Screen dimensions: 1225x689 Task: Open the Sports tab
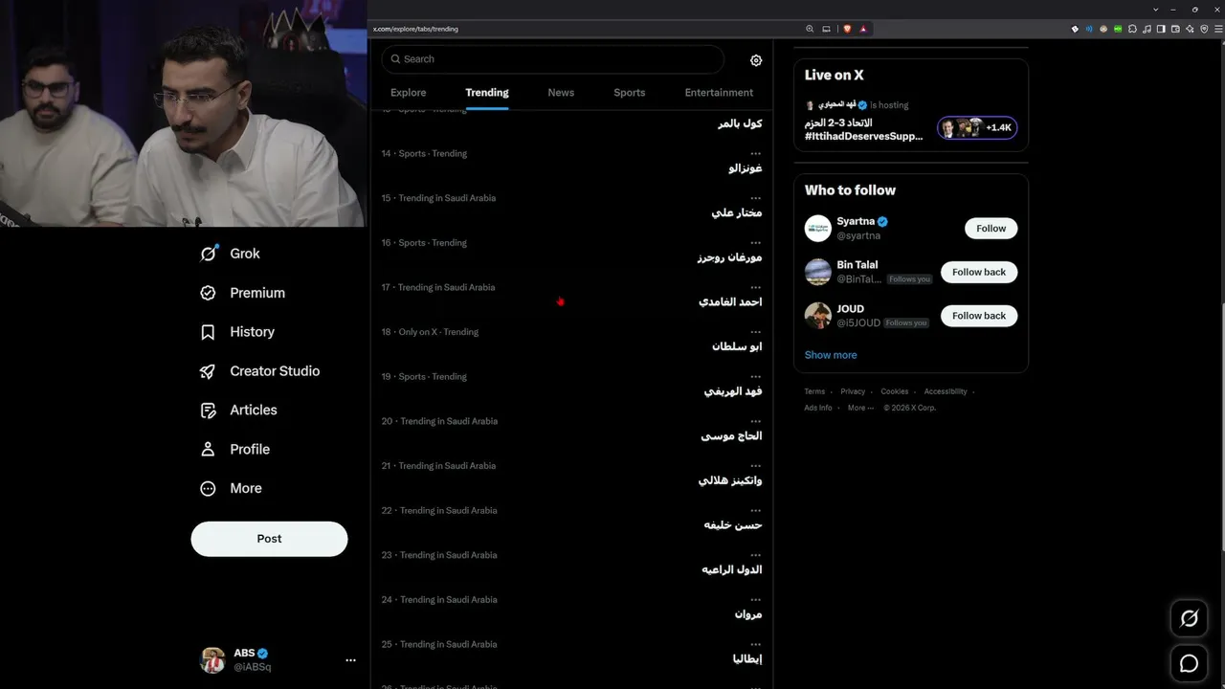(x=630, y=93)
